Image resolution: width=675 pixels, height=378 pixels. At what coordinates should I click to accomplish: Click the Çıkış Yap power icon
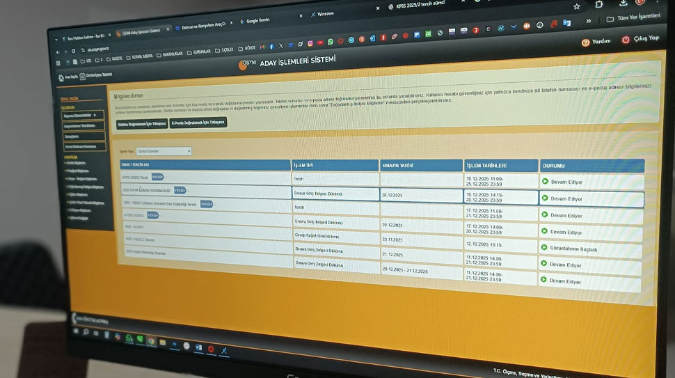click(x=626, y=40)
